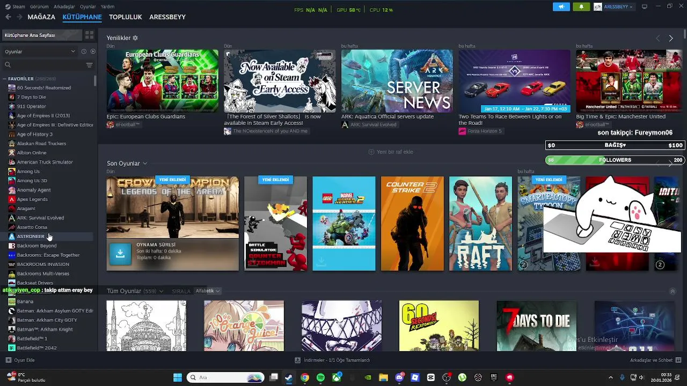This screenshot has height=386, width=687.
Task: Click the ARK: Survival Evolved icon under news
Action: point(345,124)
